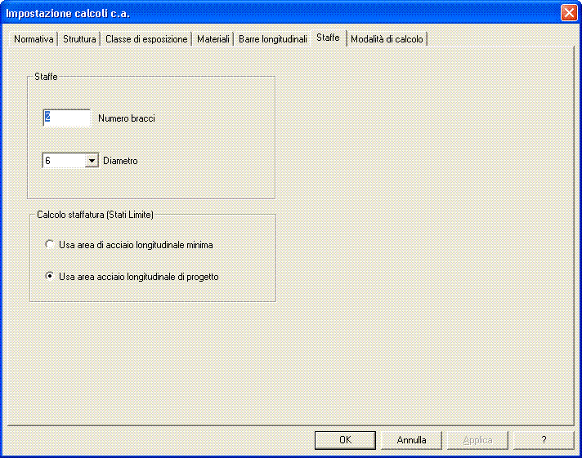Click the Annulla button
The width and height of the screenshot is (582, 458).
(411, 439)
